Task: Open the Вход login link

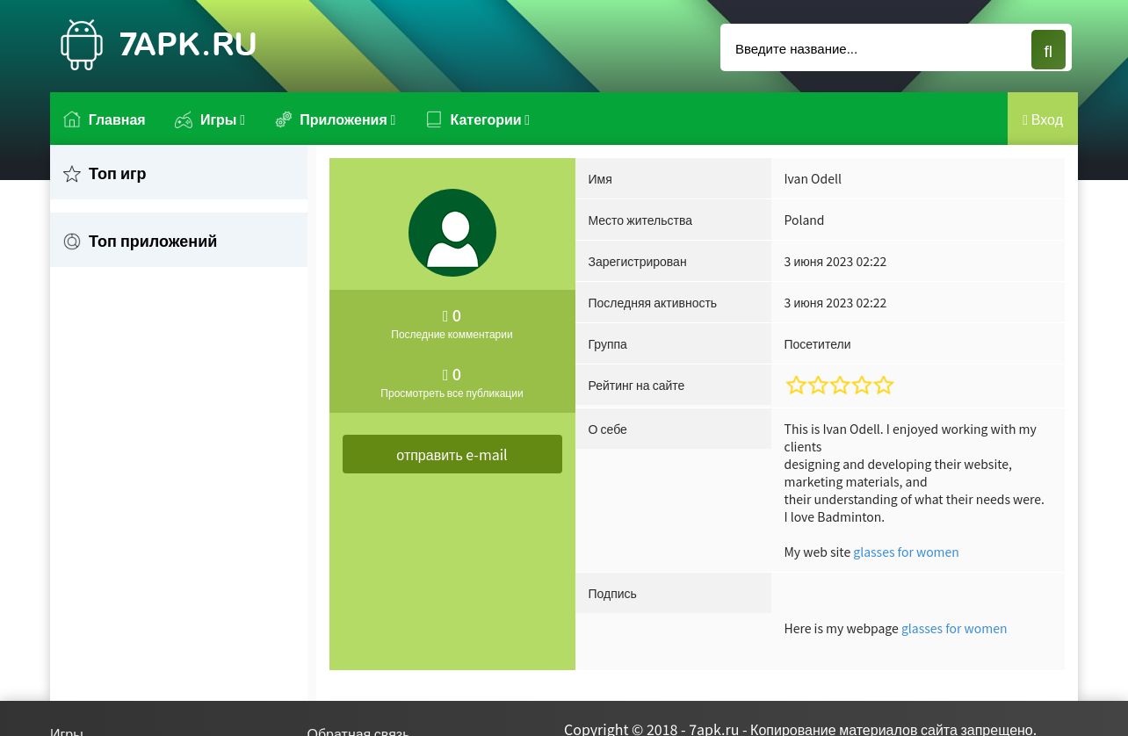Action: (x=1043, y=119)
